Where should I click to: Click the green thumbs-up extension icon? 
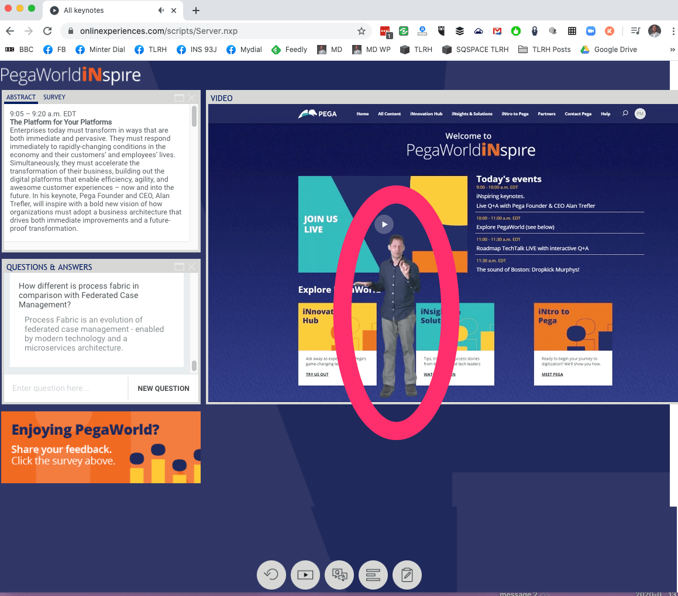(516, 31)
